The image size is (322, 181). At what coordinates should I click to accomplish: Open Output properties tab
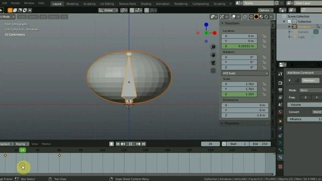[280, 90]
